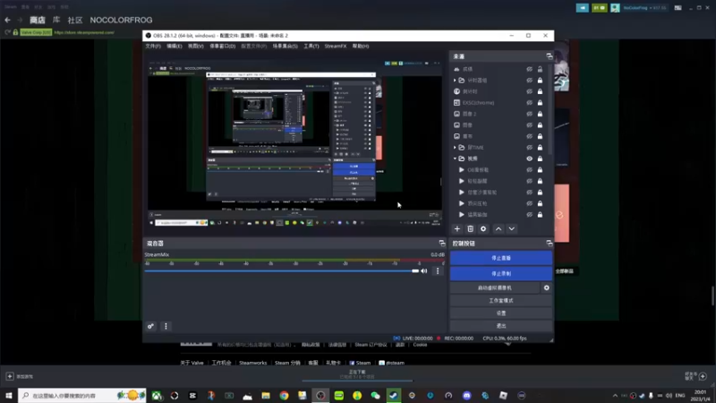Screen dimensions: 716x403
Task: Open Steam 商店 store tab
Action: coord(38,20)
